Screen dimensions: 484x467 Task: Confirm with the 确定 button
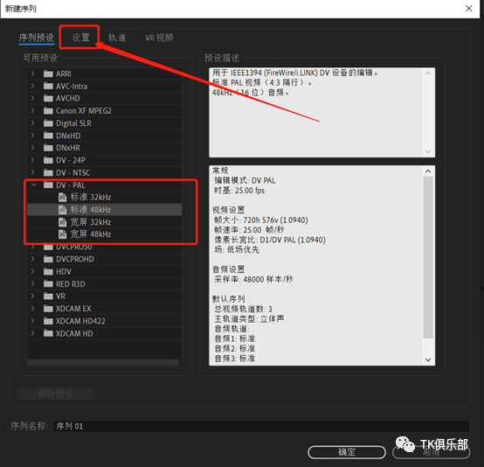347,452
